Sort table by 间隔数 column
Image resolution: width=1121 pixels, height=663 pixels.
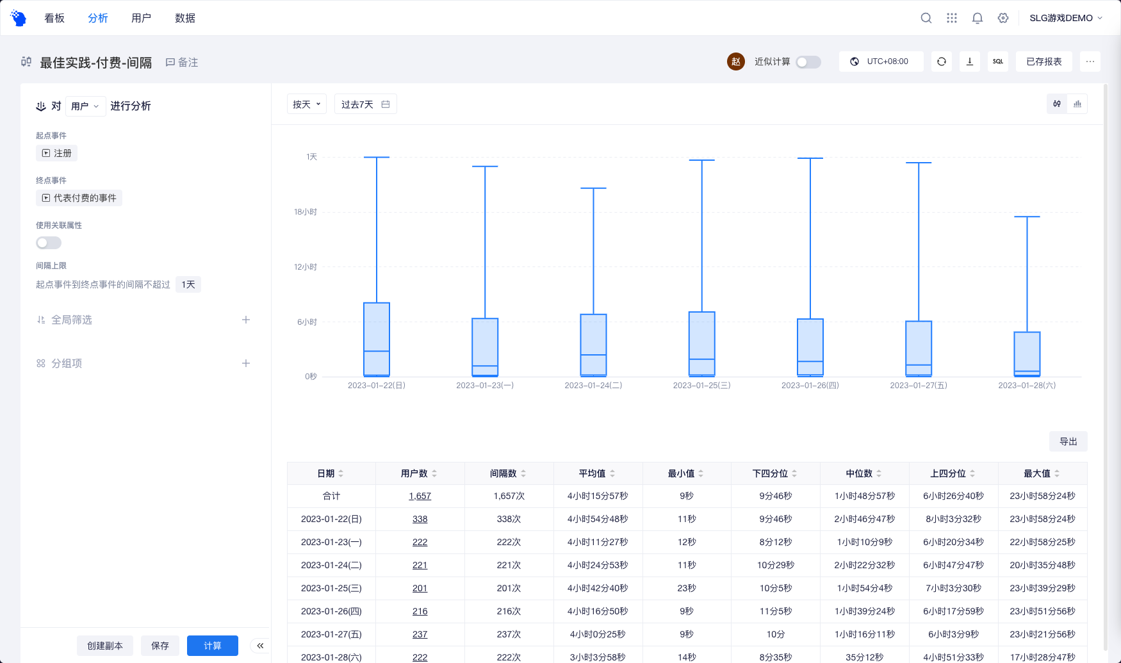[523, 473]
